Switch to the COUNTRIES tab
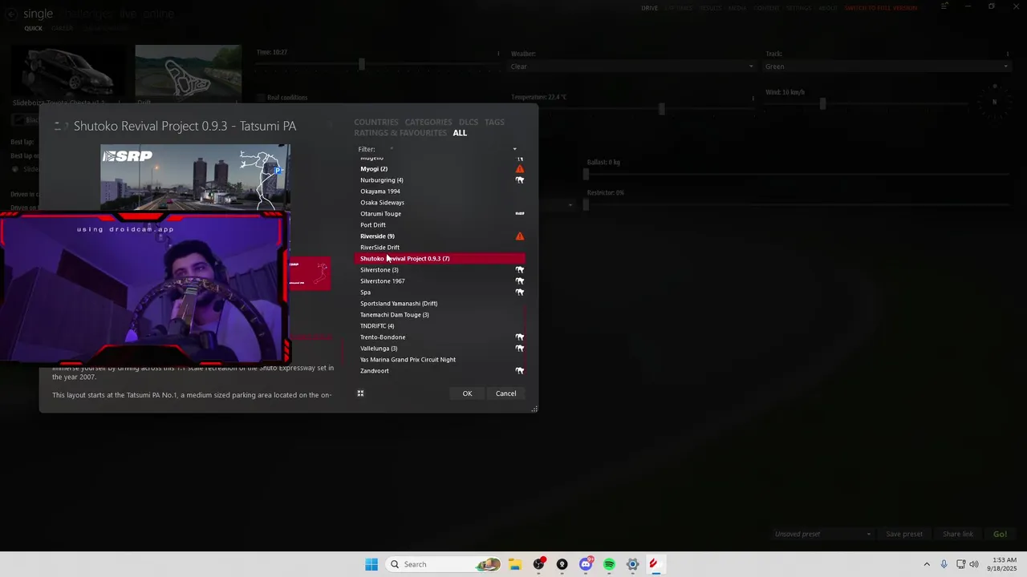1027x577 pixels. (376, 123)
